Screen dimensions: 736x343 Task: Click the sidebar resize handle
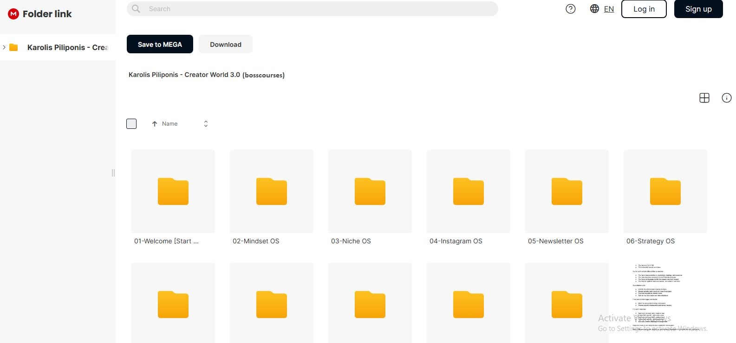click(x=113, y=173)
